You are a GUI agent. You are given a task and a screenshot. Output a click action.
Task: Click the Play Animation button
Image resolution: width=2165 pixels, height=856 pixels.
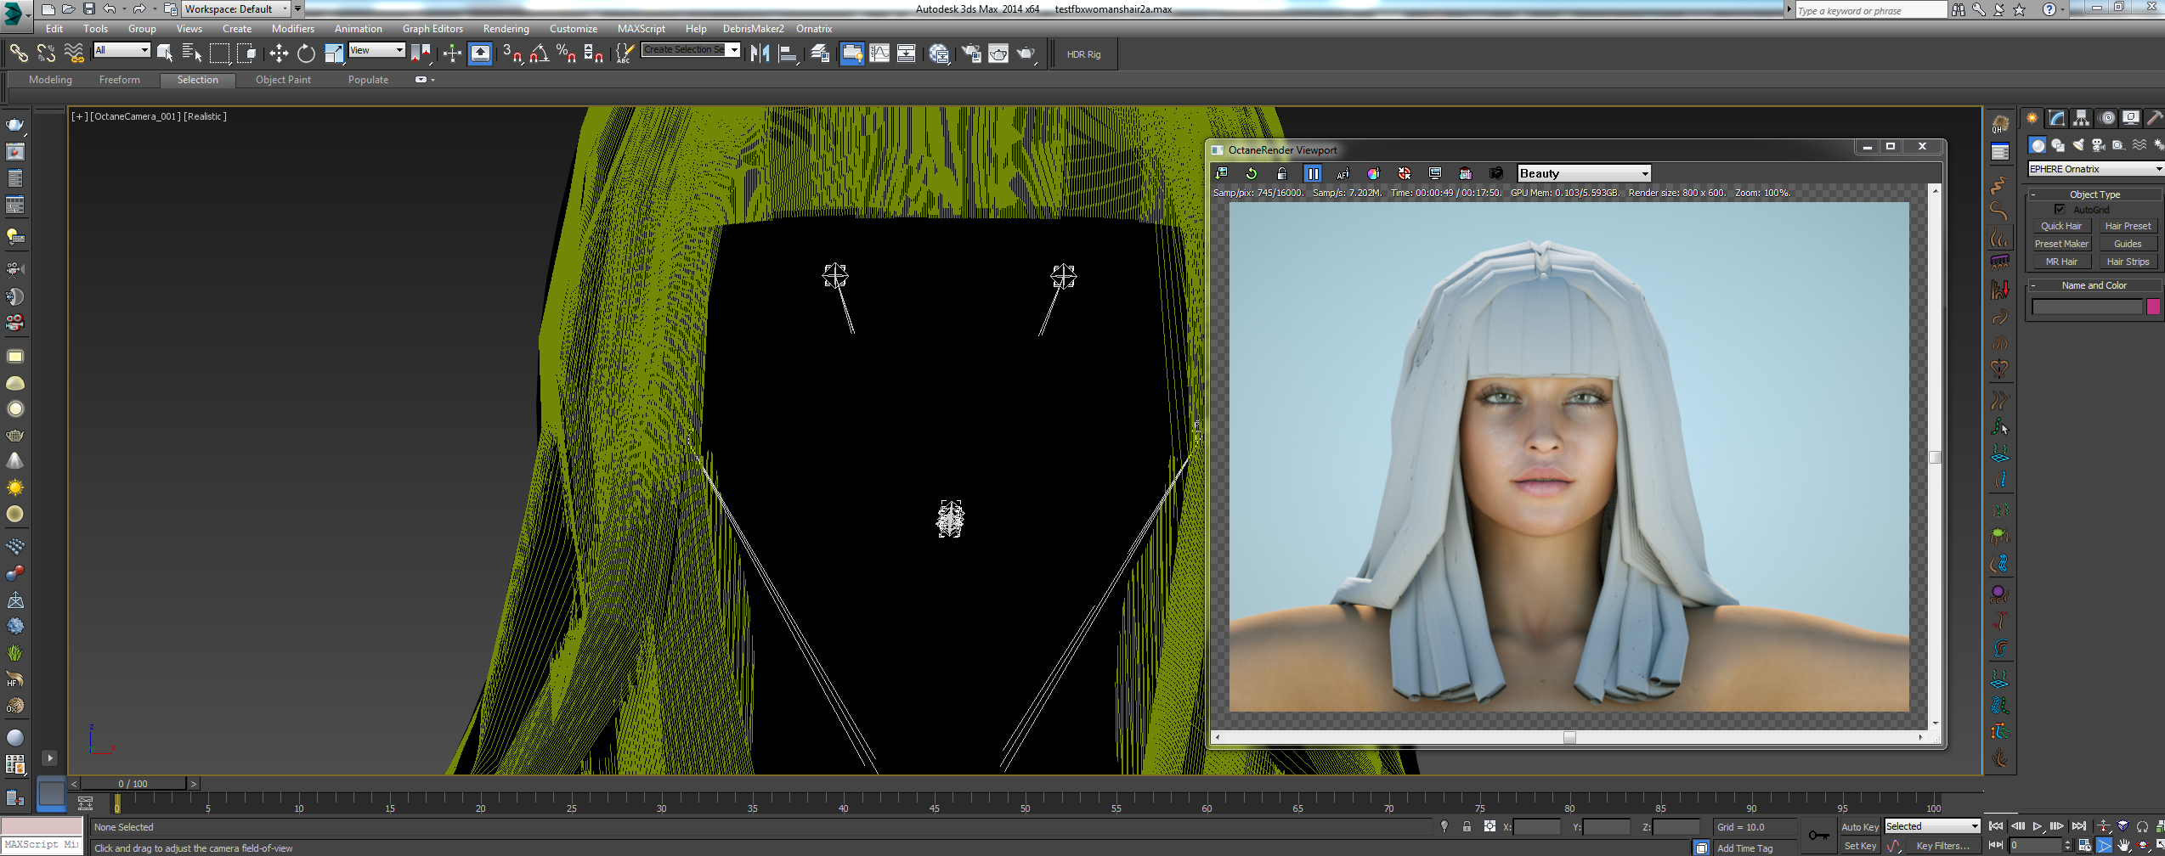pos(2037,826)
